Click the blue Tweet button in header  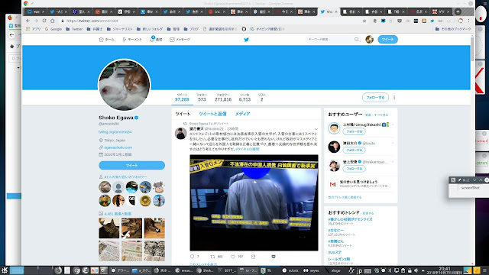(387, 40)
